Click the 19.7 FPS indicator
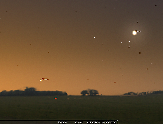The image size is (163, 124). click(79, 123)
